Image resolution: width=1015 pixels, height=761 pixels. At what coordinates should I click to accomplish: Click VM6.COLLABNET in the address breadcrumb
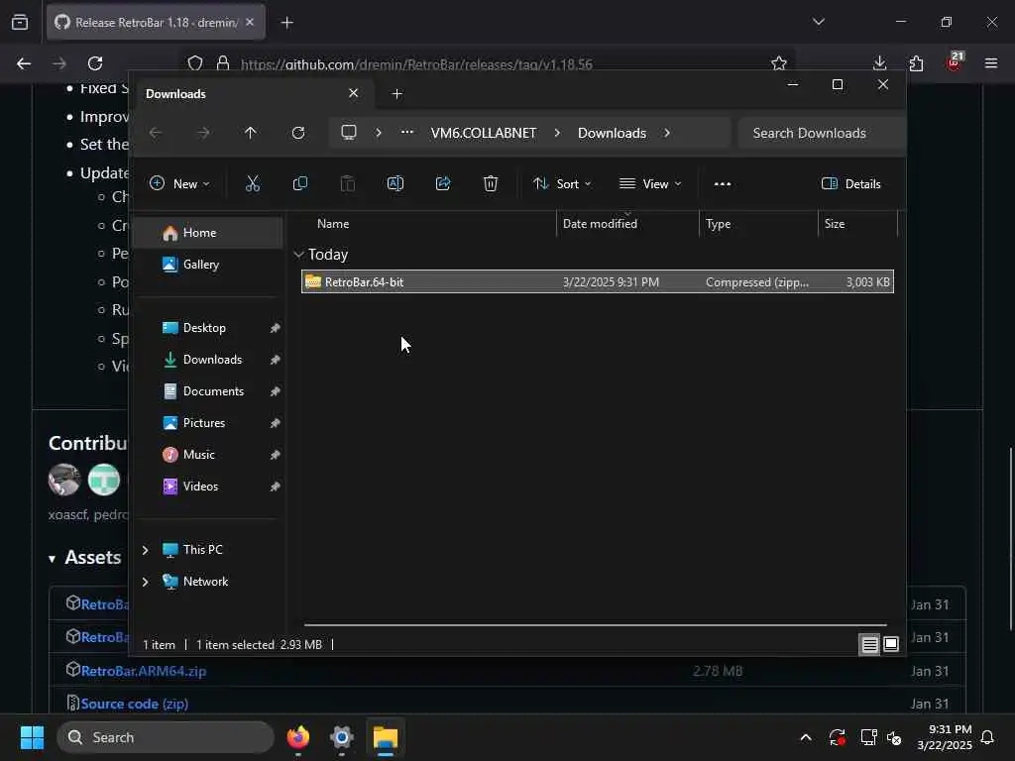[x=484, y=133]
